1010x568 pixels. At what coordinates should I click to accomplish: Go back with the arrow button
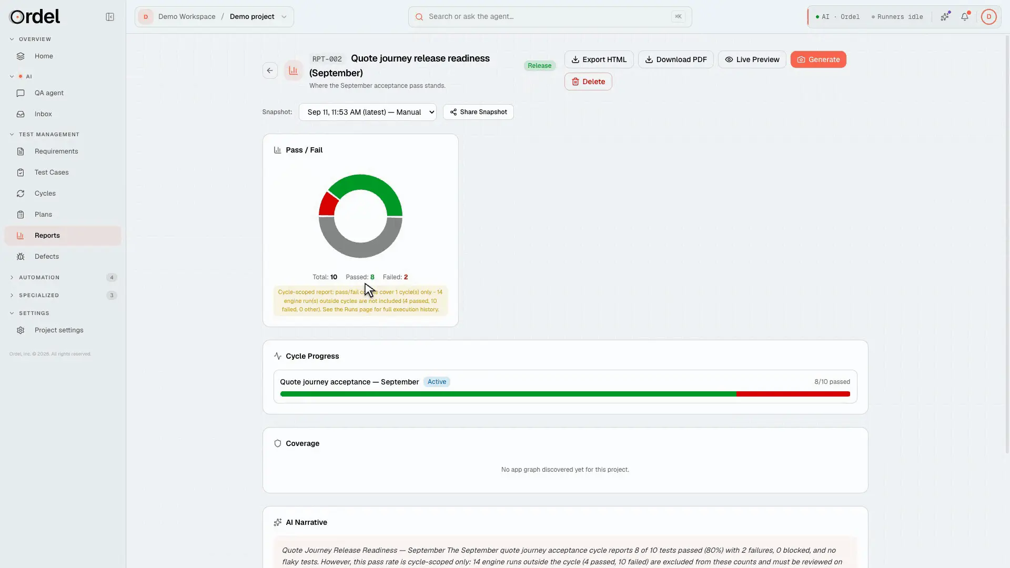click(x=270, y=70)
